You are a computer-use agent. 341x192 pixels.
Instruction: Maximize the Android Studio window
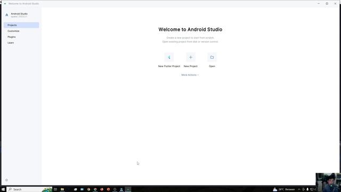click(327, 4)
